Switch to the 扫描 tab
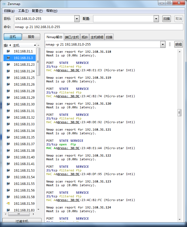187x227 pixels. coord(109,37)
